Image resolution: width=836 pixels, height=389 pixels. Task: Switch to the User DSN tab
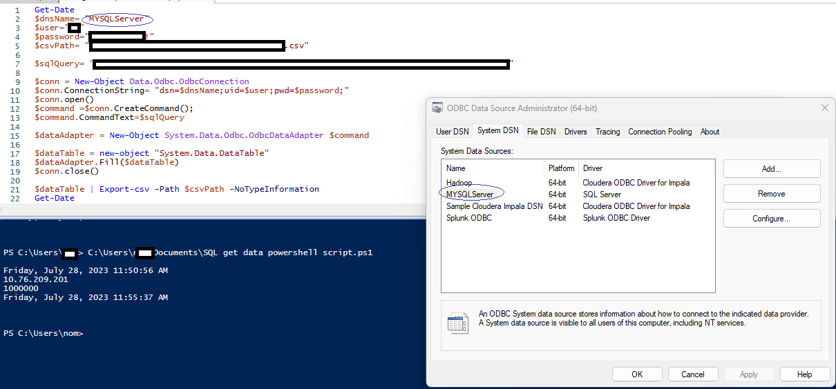(x=453, y=132)
